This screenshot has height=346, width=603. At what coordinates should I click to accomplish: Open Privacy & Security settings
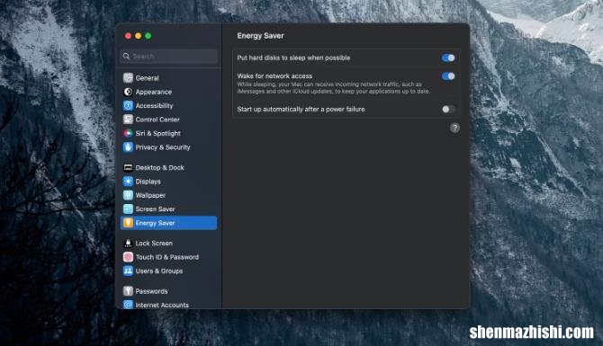coord(163,147)
